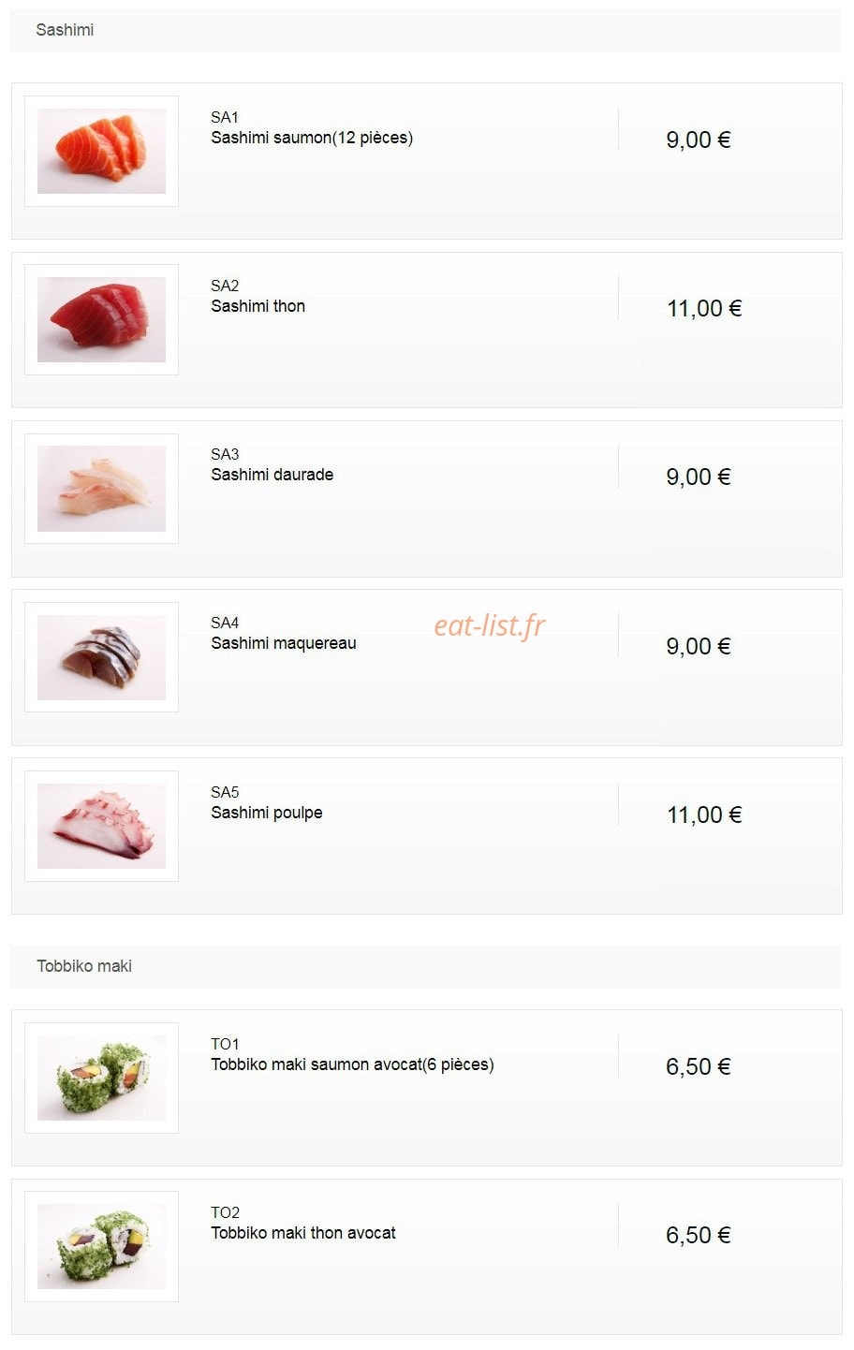Screen dimensions: 854x1350
Task: Open Sashimi saumon (12 pièces) item
Action: [312, 138]
